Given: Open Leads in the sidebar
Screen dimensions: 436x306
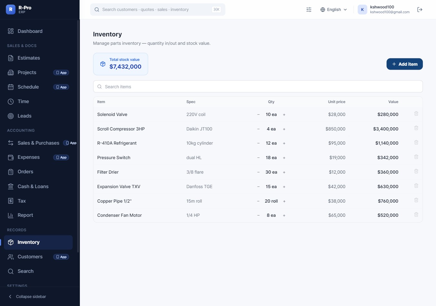Looking at the screenshot, I should click(x=38, y=116).
